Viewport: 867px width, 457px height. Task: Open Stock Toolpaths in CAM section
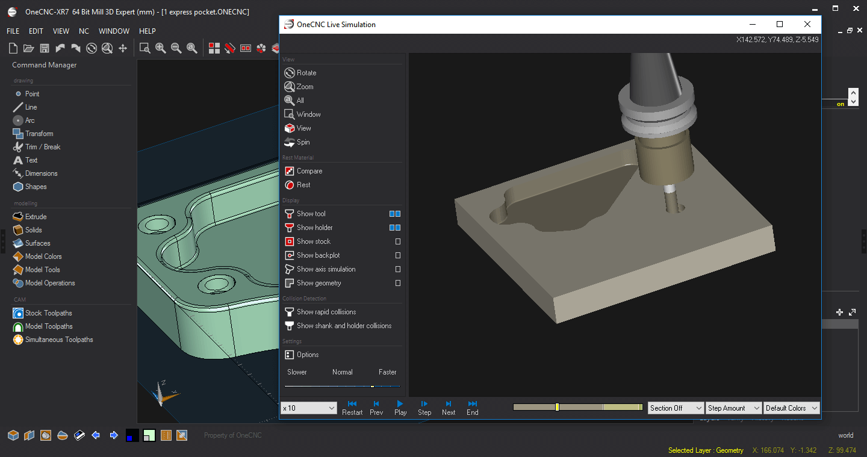pos(43,313)
